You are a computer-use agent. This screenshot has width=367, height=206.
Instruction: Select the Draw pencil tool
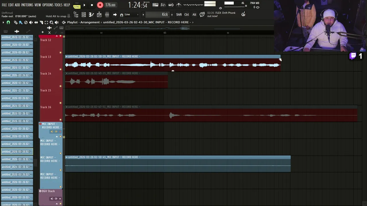coord(15,22)
